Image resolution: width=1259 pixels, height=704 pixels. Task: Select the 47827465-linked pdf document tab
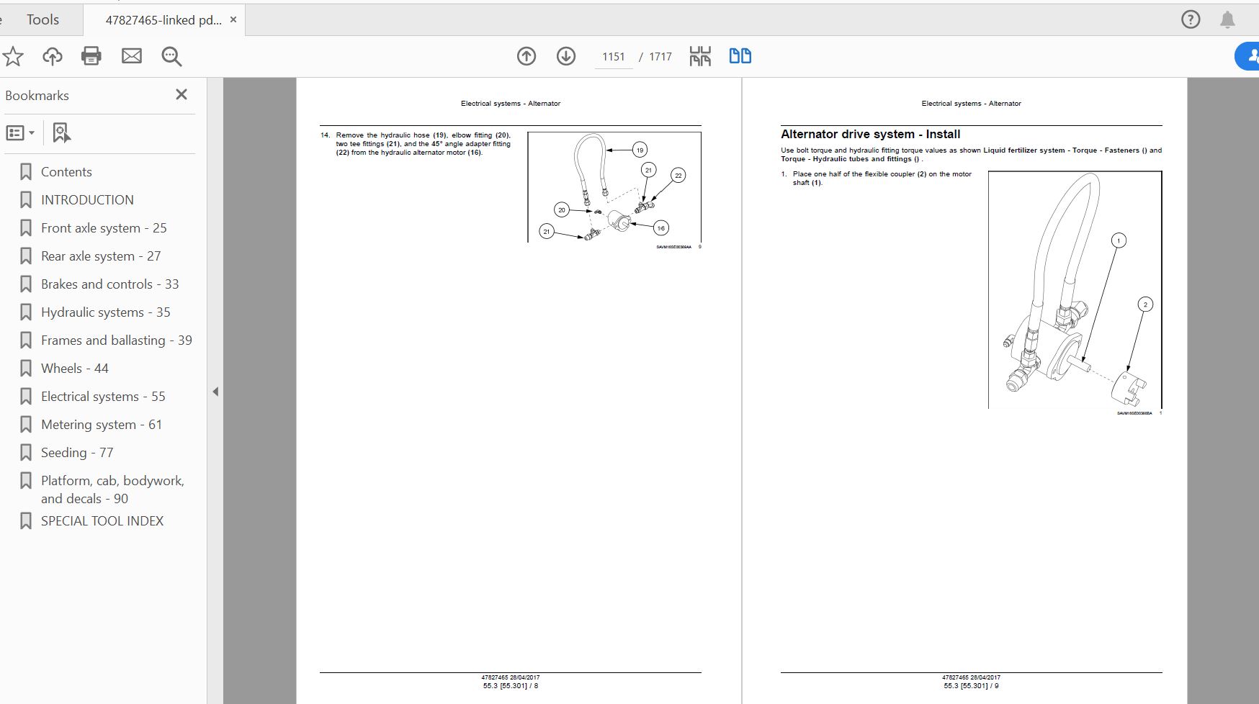(x=163, y=19)
